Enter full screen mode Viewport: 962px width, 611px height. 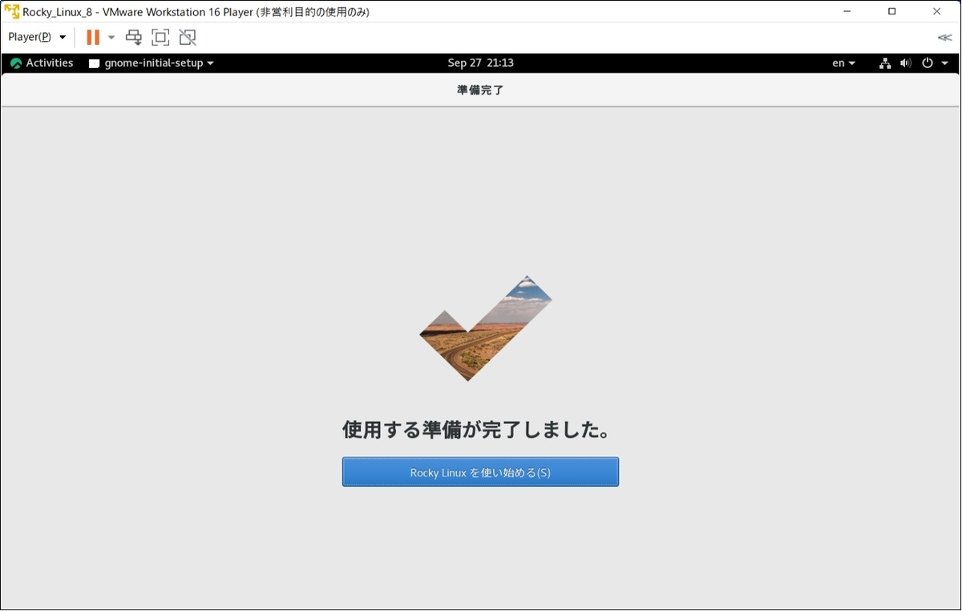(160, 37)
